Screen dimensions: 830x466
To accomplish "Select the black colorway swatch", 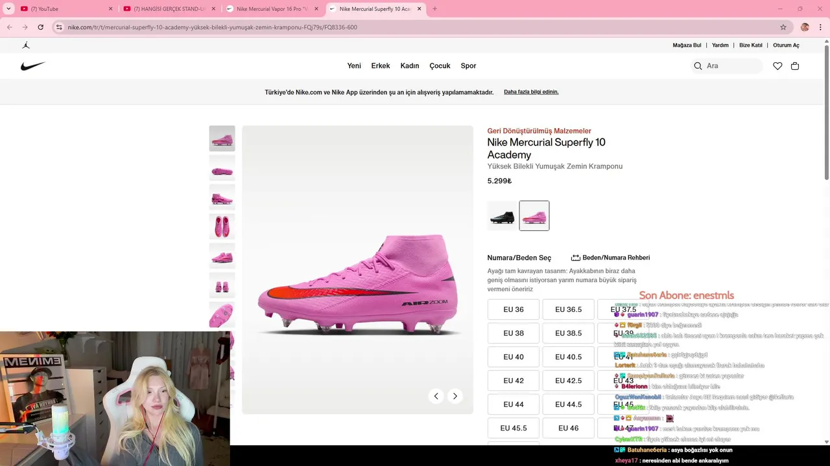I will [503, 216].
